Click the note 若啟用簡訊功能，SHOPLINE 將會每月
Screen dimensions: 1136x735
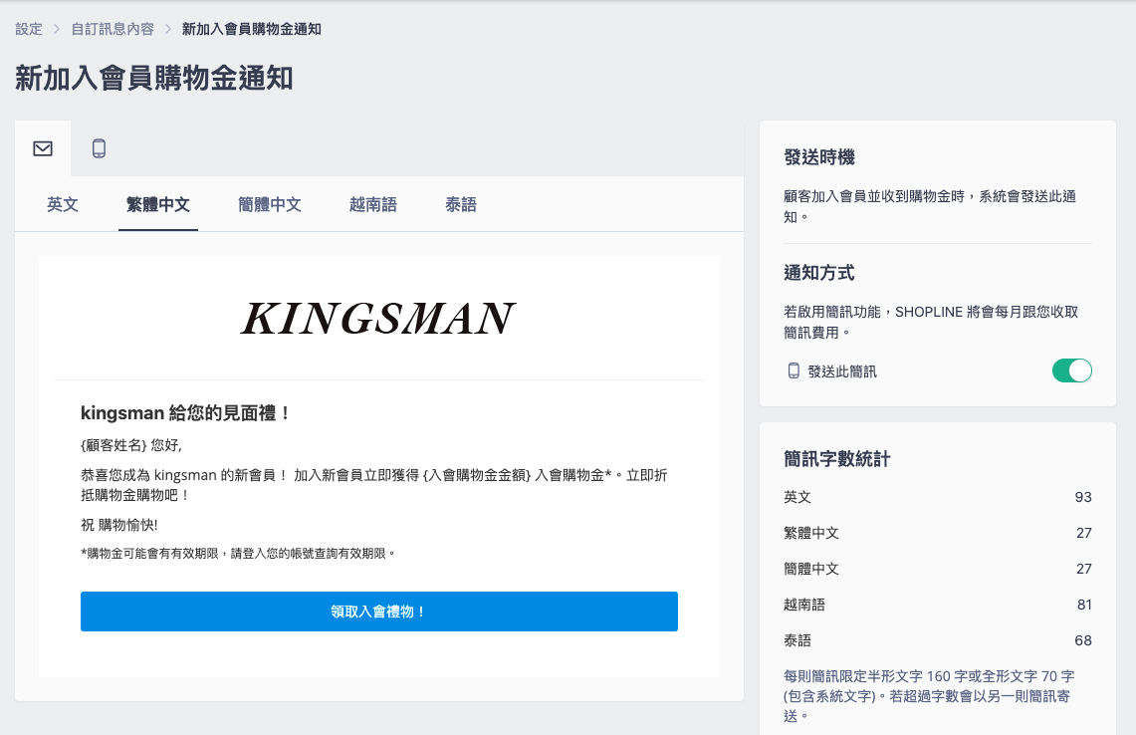click(x=931, y=322)
